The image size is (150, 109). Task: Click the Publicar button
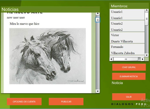66,102
